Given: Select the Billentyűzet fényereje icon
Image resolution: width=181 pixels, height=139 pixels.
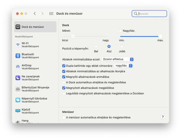Looking at the screenshot, I should pyautogui.click(x=18, y=89).
